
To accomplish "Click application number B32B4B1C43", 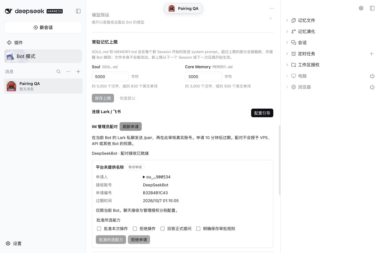I will 155,193.
